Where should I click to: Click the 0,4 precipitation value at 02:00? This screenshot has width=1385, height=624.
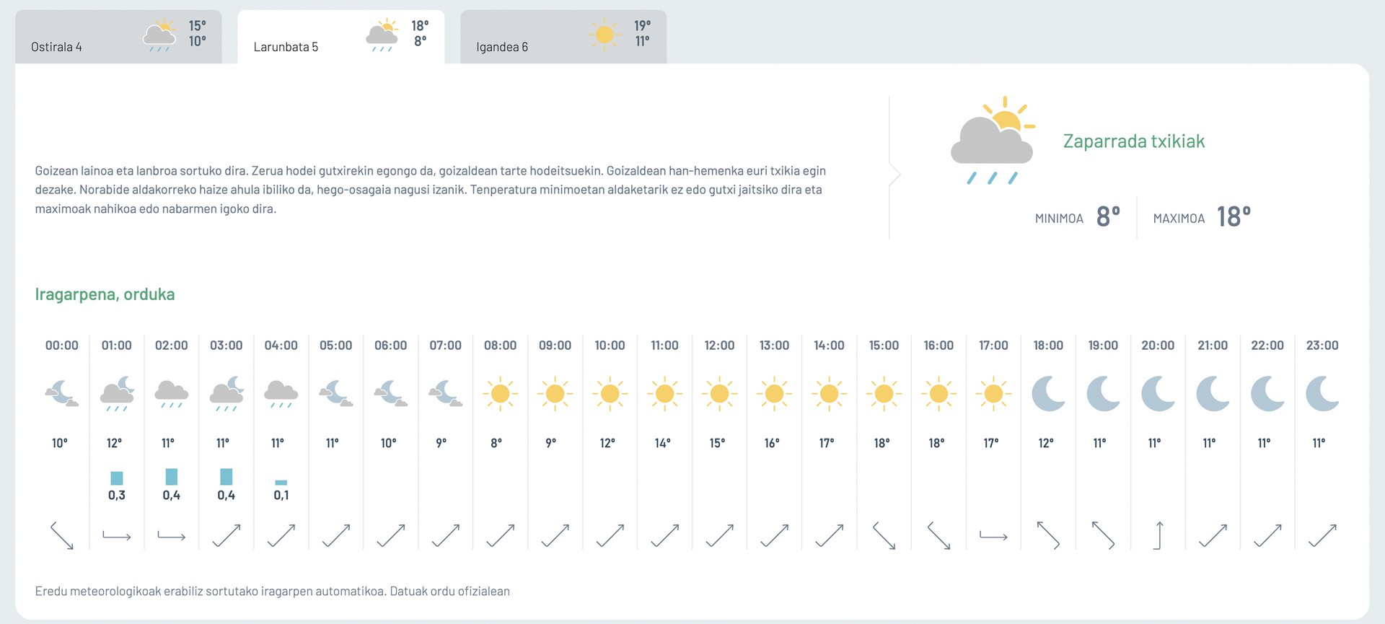(x=172, y=496)
